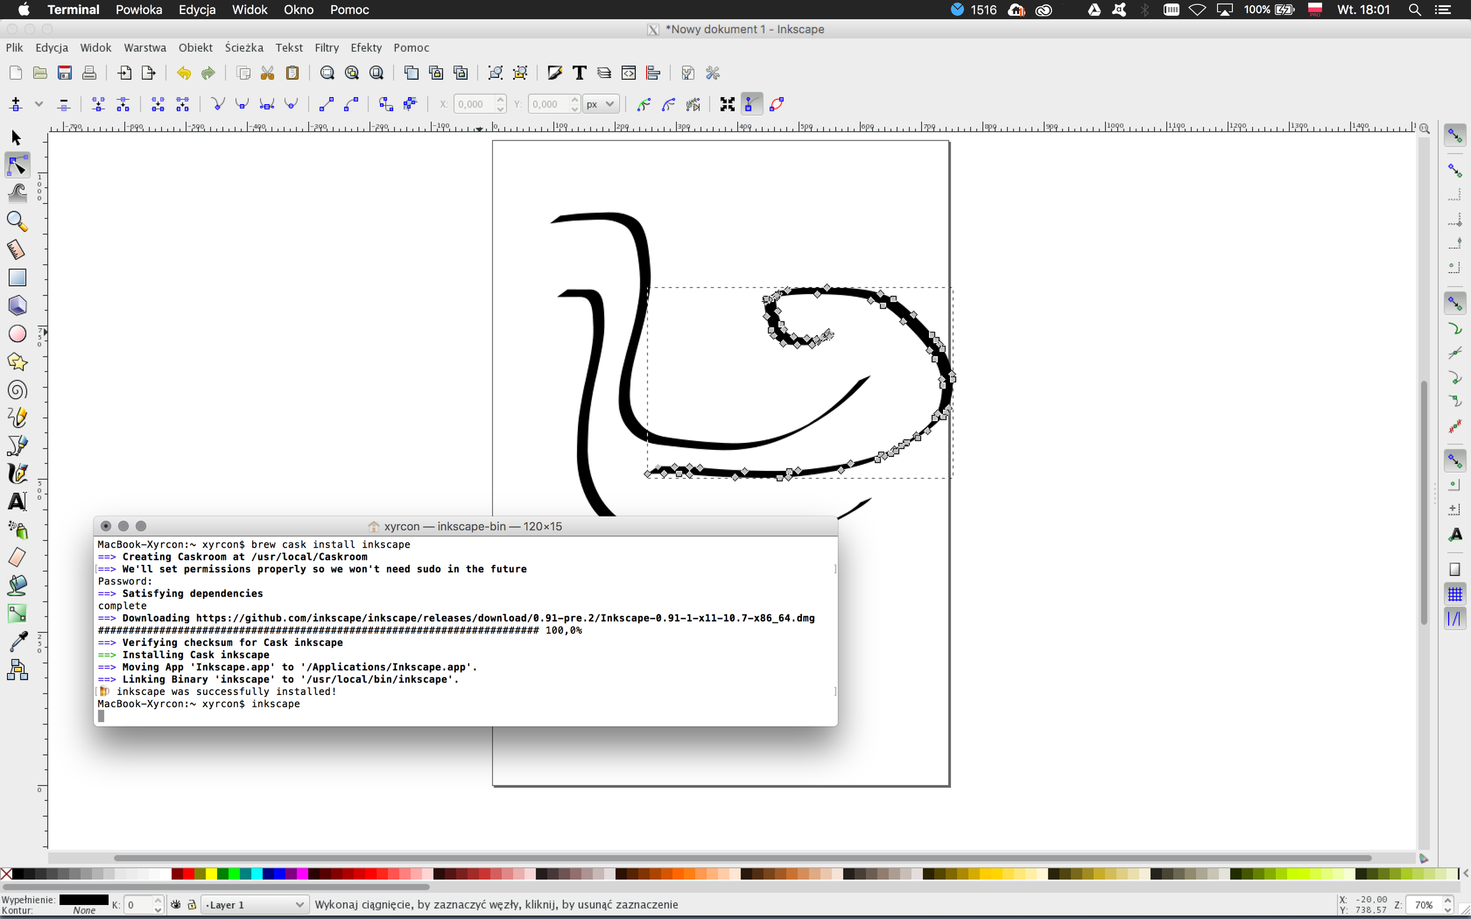
Task: Toggle Layer 1 visibility eye
Action: click(x=176, y=905)
